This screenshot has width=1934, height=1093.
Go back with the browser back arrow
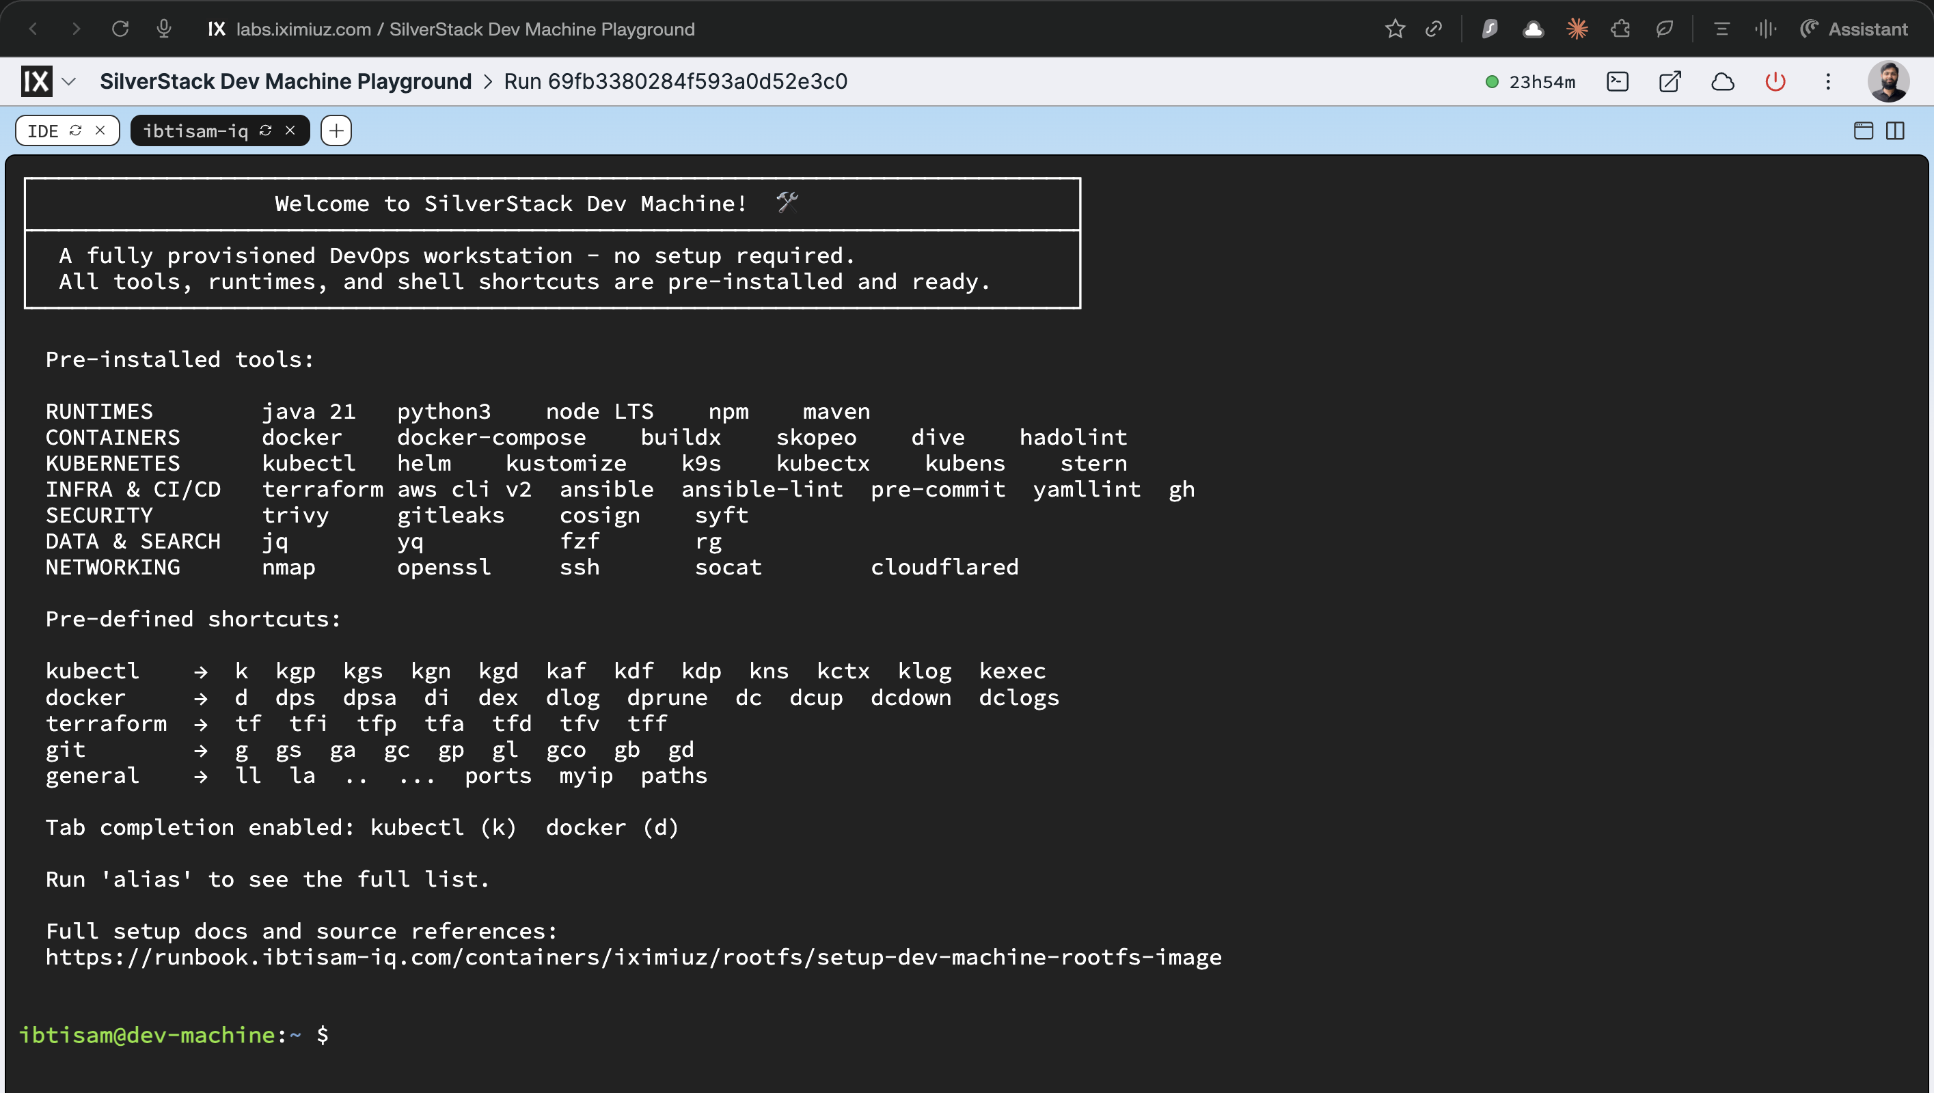[x=32, y=29]
